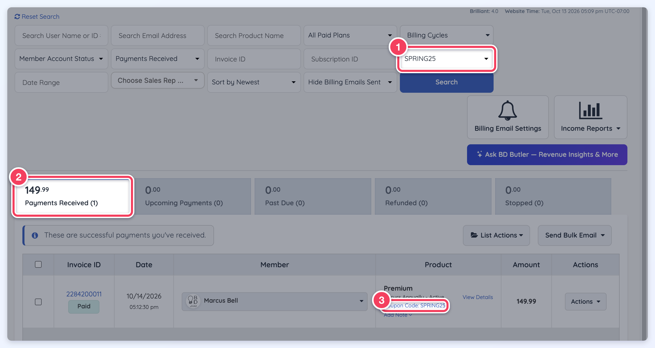Click the Amount column header
The image size is (655, 348).
point(526,265)
